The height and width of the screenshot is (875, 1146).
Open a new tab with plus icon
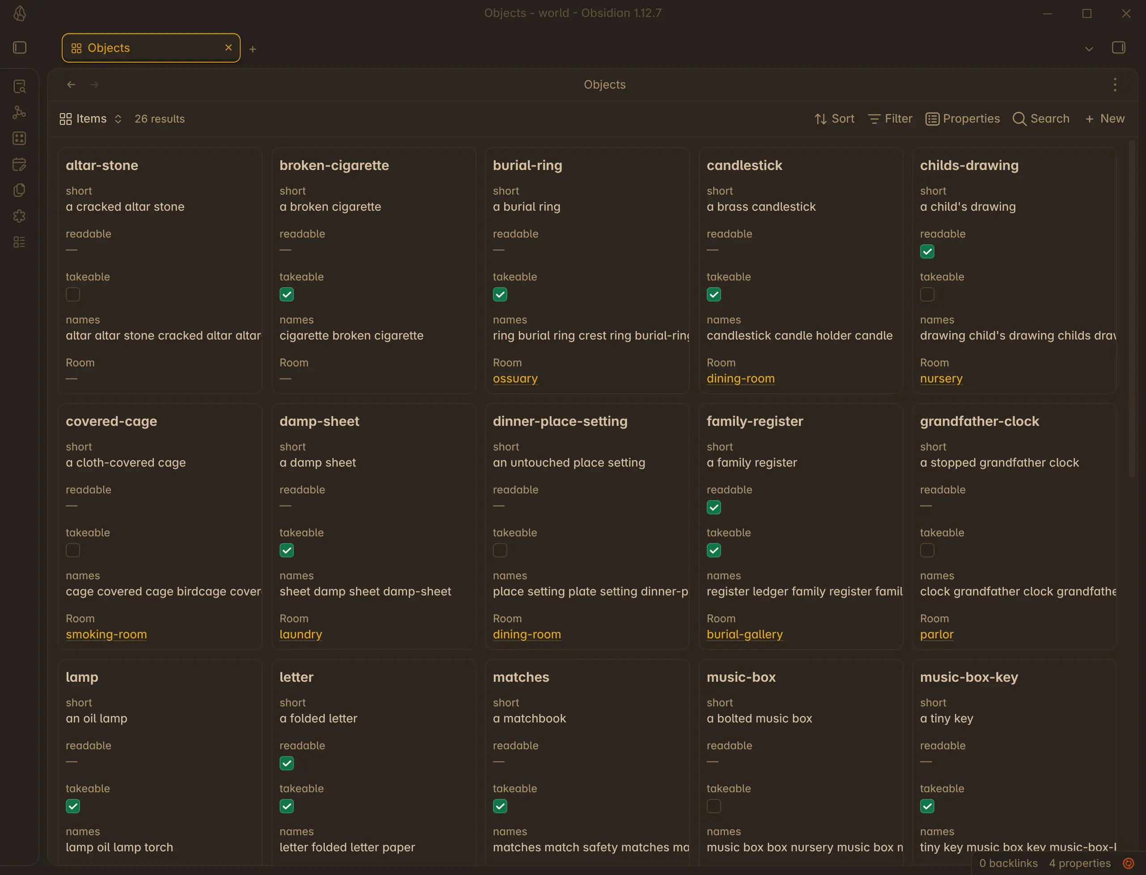[x=253, y=49]
